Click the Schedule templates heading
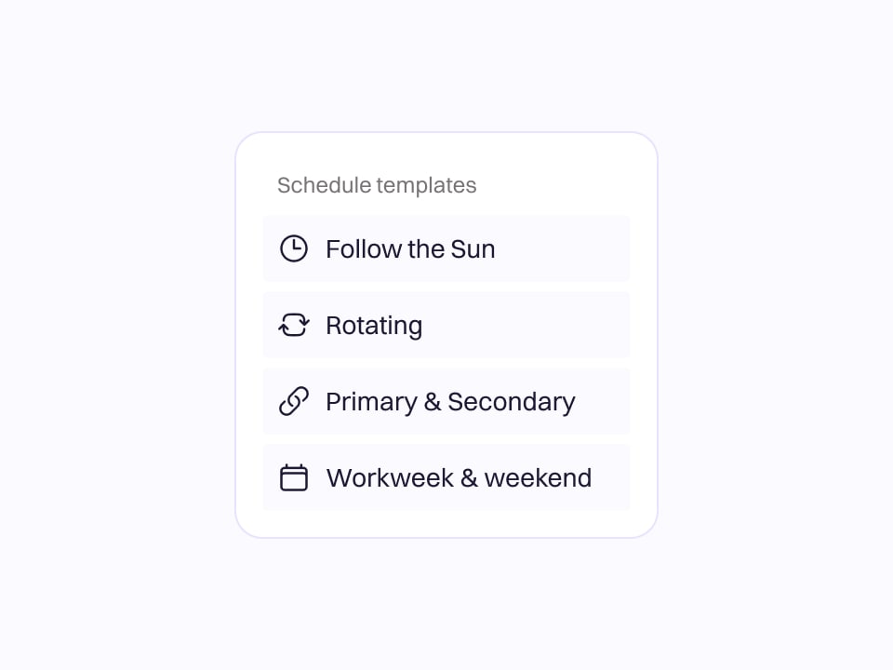Image resolution: width=893 pixels, height=670 pixels. 376,185
